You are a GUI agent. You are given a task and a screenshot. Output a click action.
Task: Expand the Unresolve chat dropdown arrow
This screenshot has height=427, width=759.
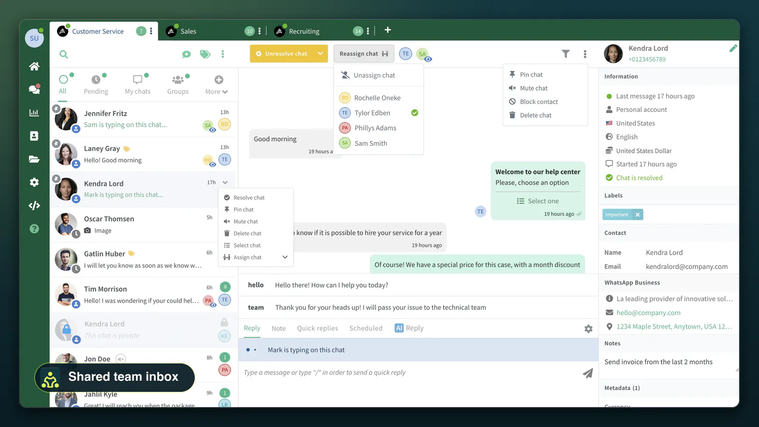[320, 54]
